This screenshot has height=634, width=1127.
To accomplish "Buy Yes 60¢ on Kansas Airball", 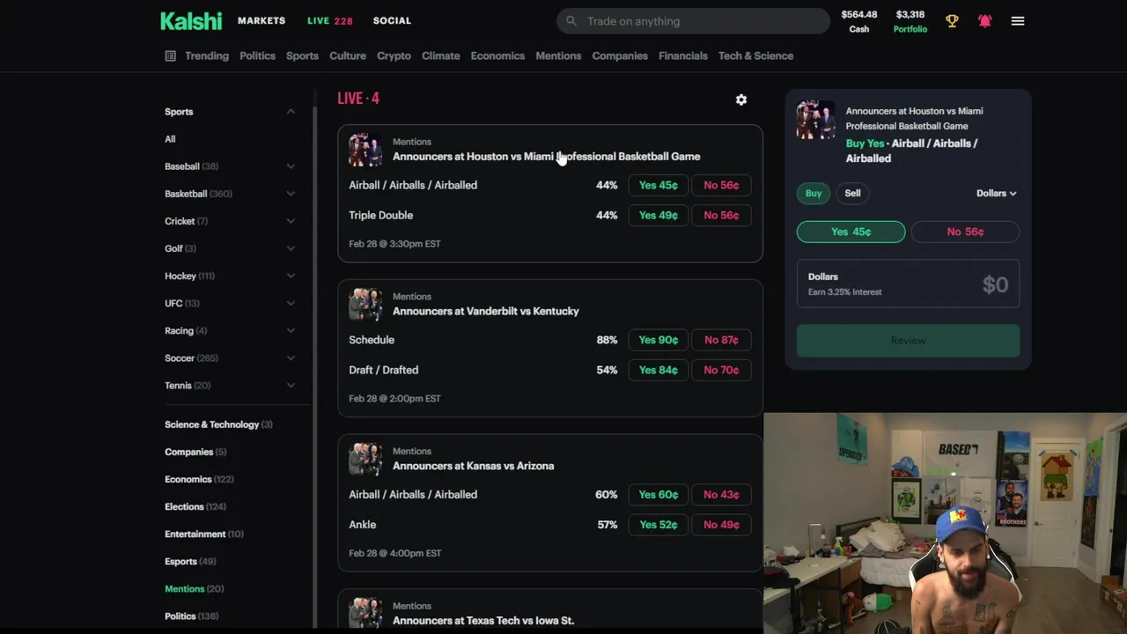I will 659,495.
